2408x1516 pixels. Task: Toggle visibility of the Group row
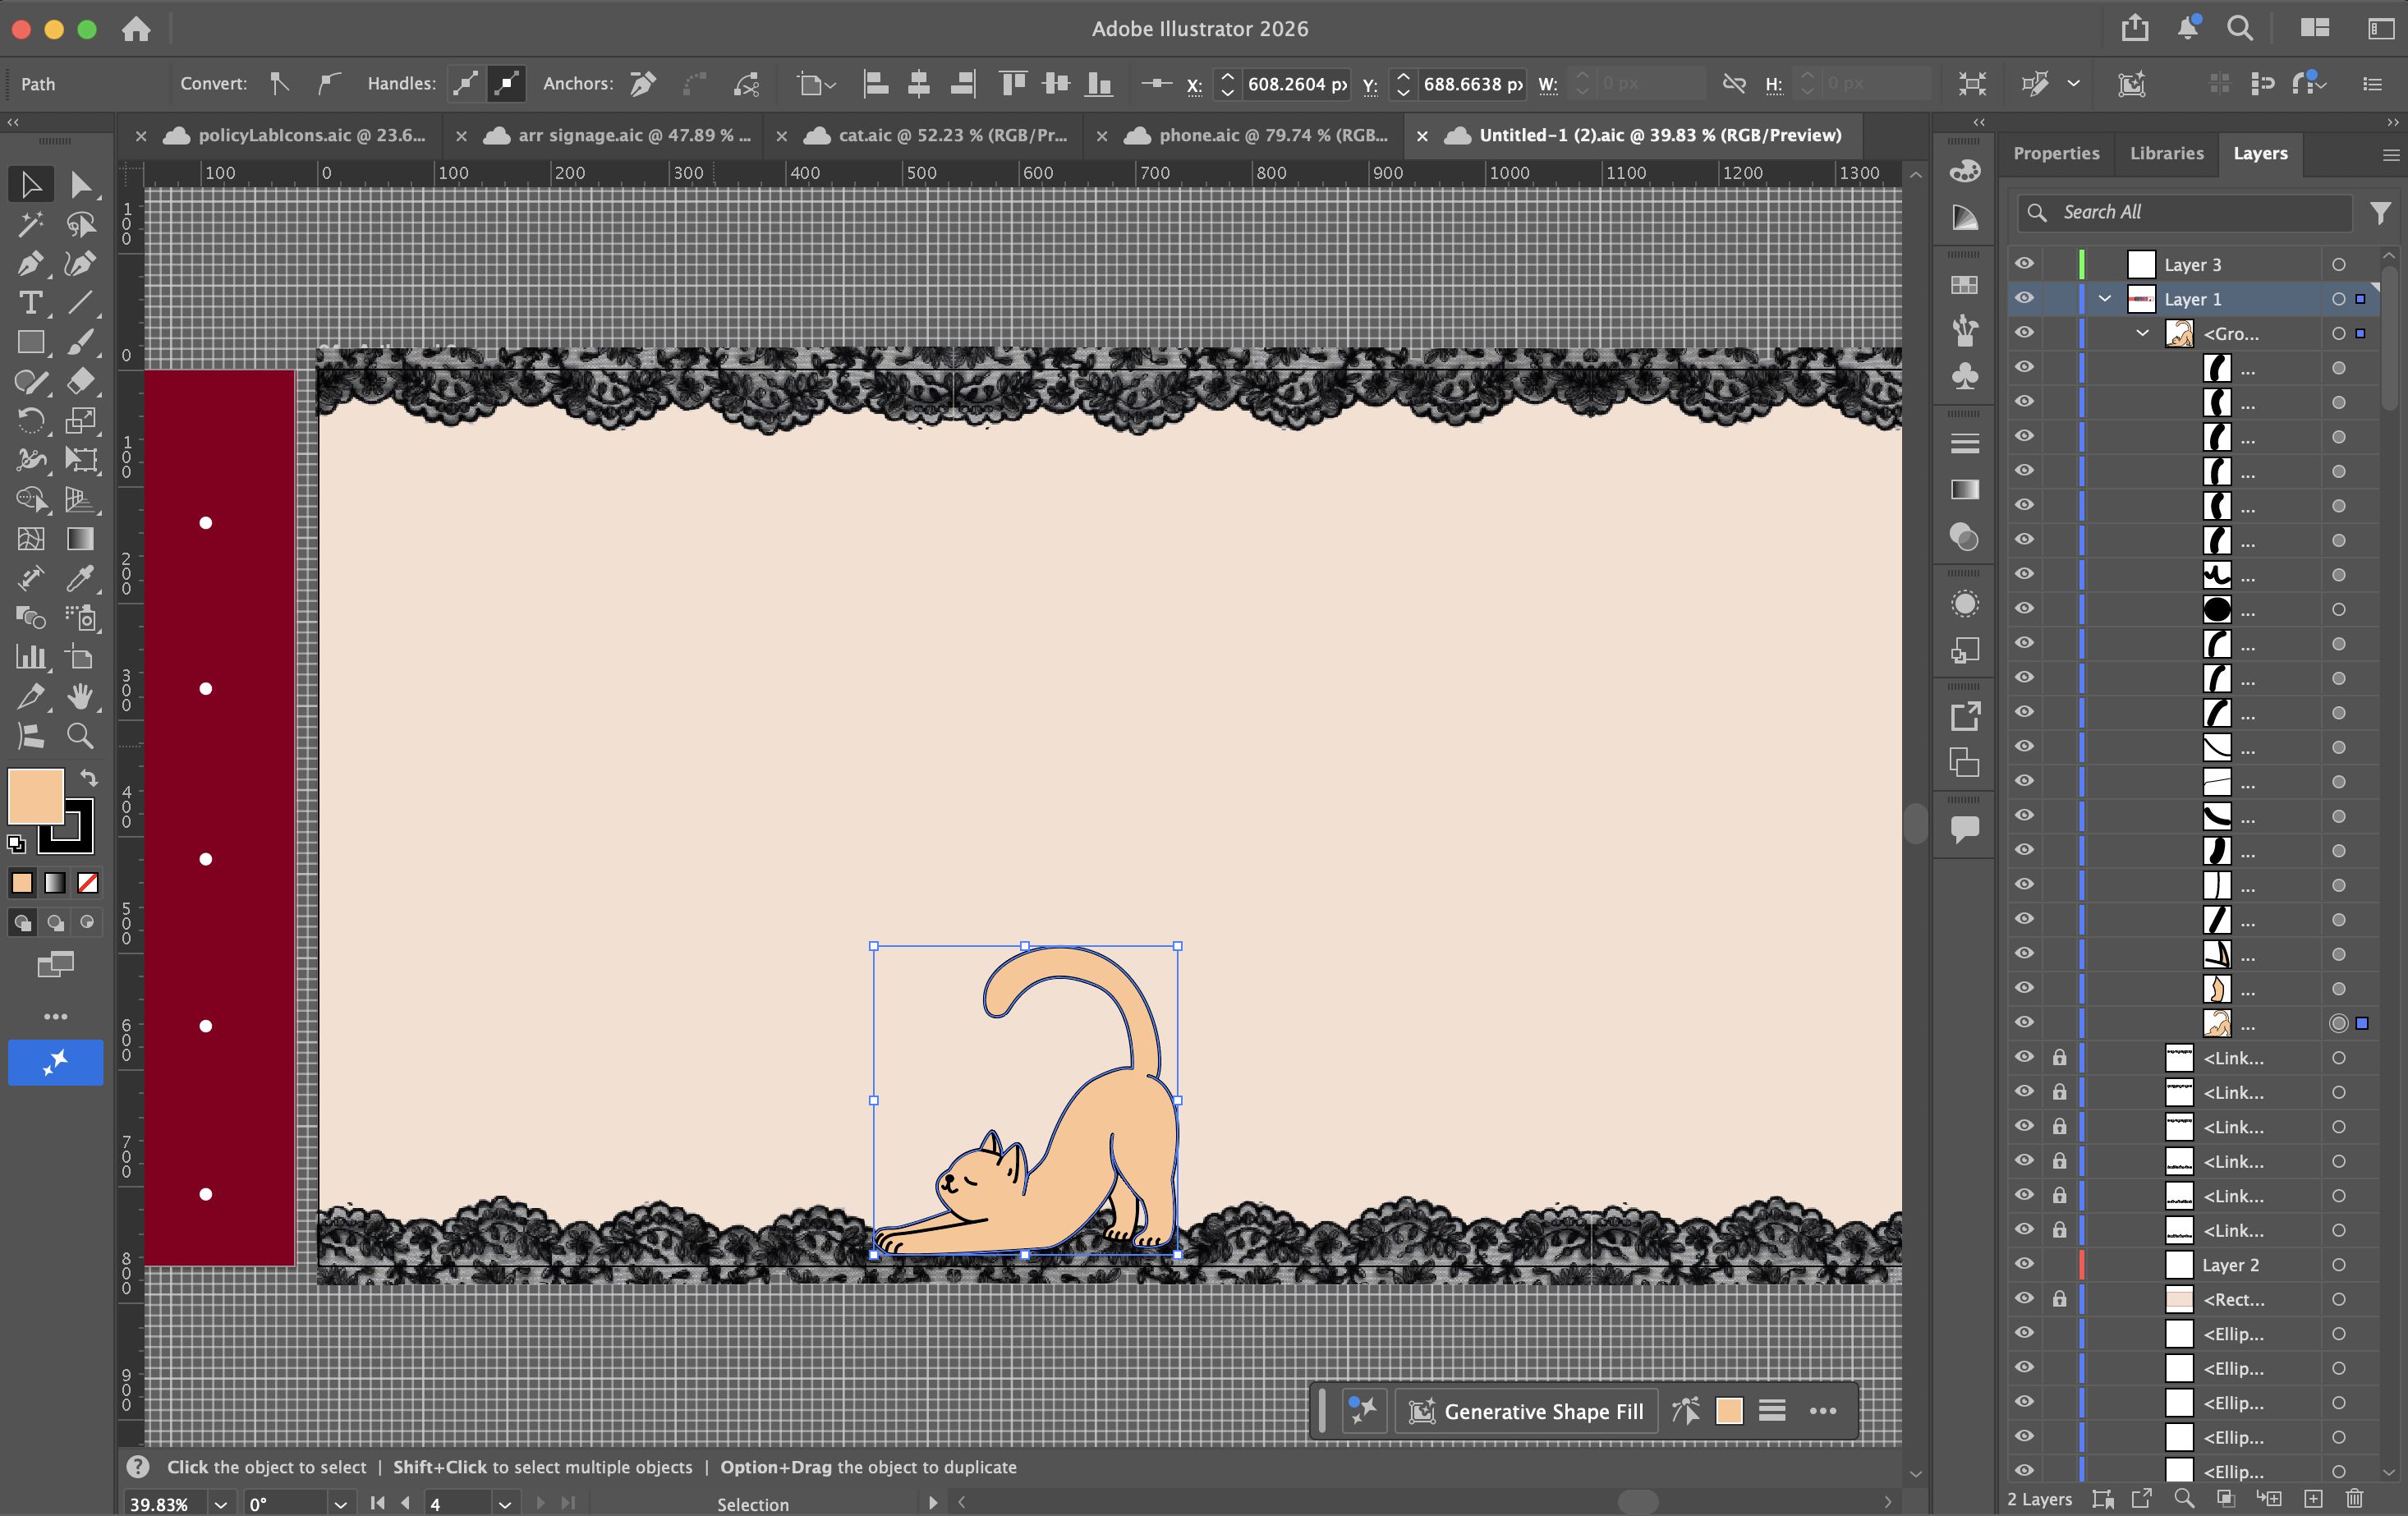click(2024, 333)
